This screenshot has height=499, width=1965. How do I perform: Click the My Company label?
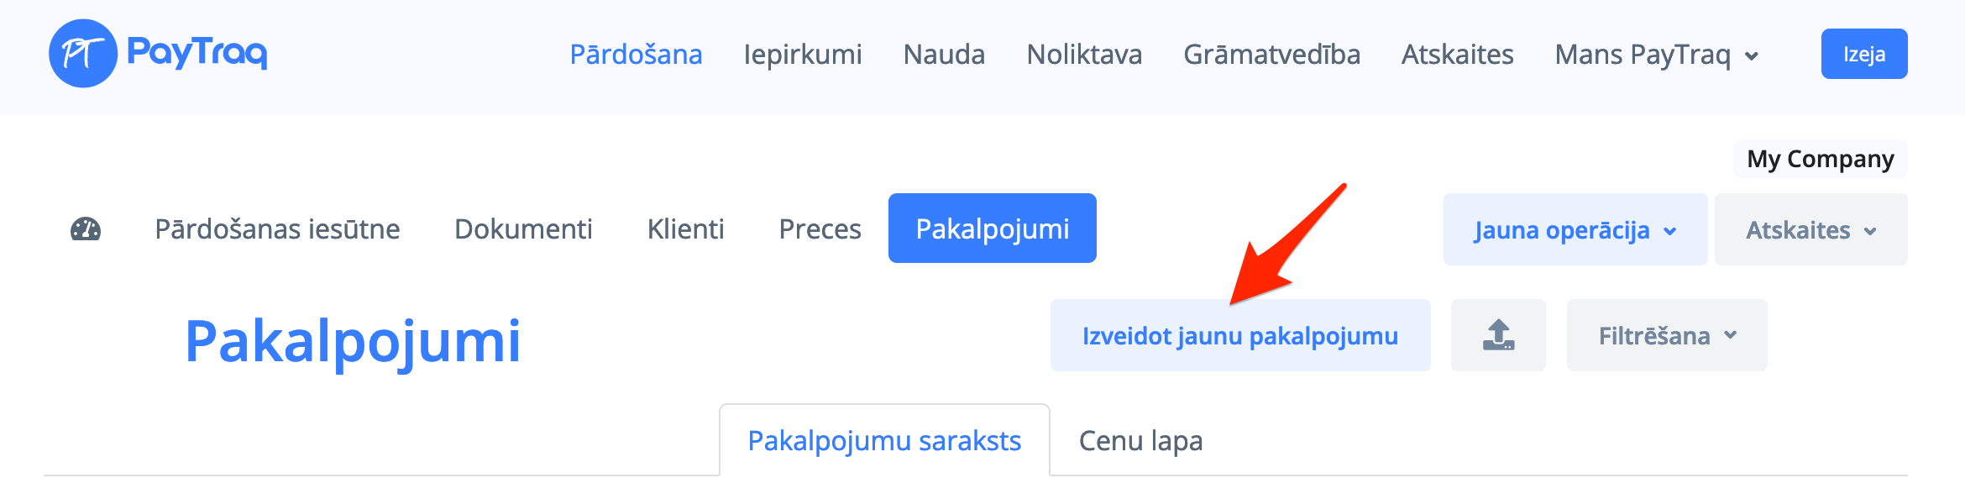(1820, 160)
